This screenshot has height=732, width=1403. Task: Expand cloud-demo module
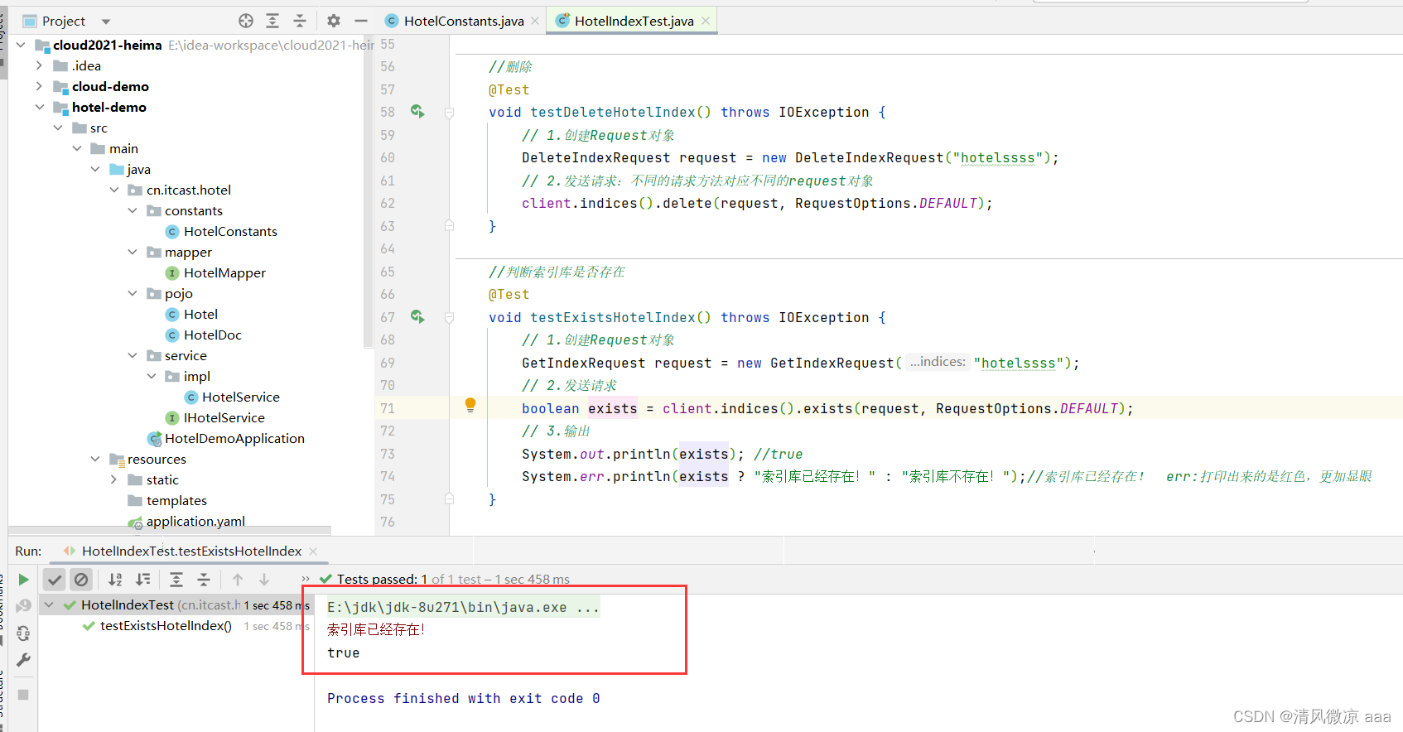pyautogui.click(x=39, y=86)
